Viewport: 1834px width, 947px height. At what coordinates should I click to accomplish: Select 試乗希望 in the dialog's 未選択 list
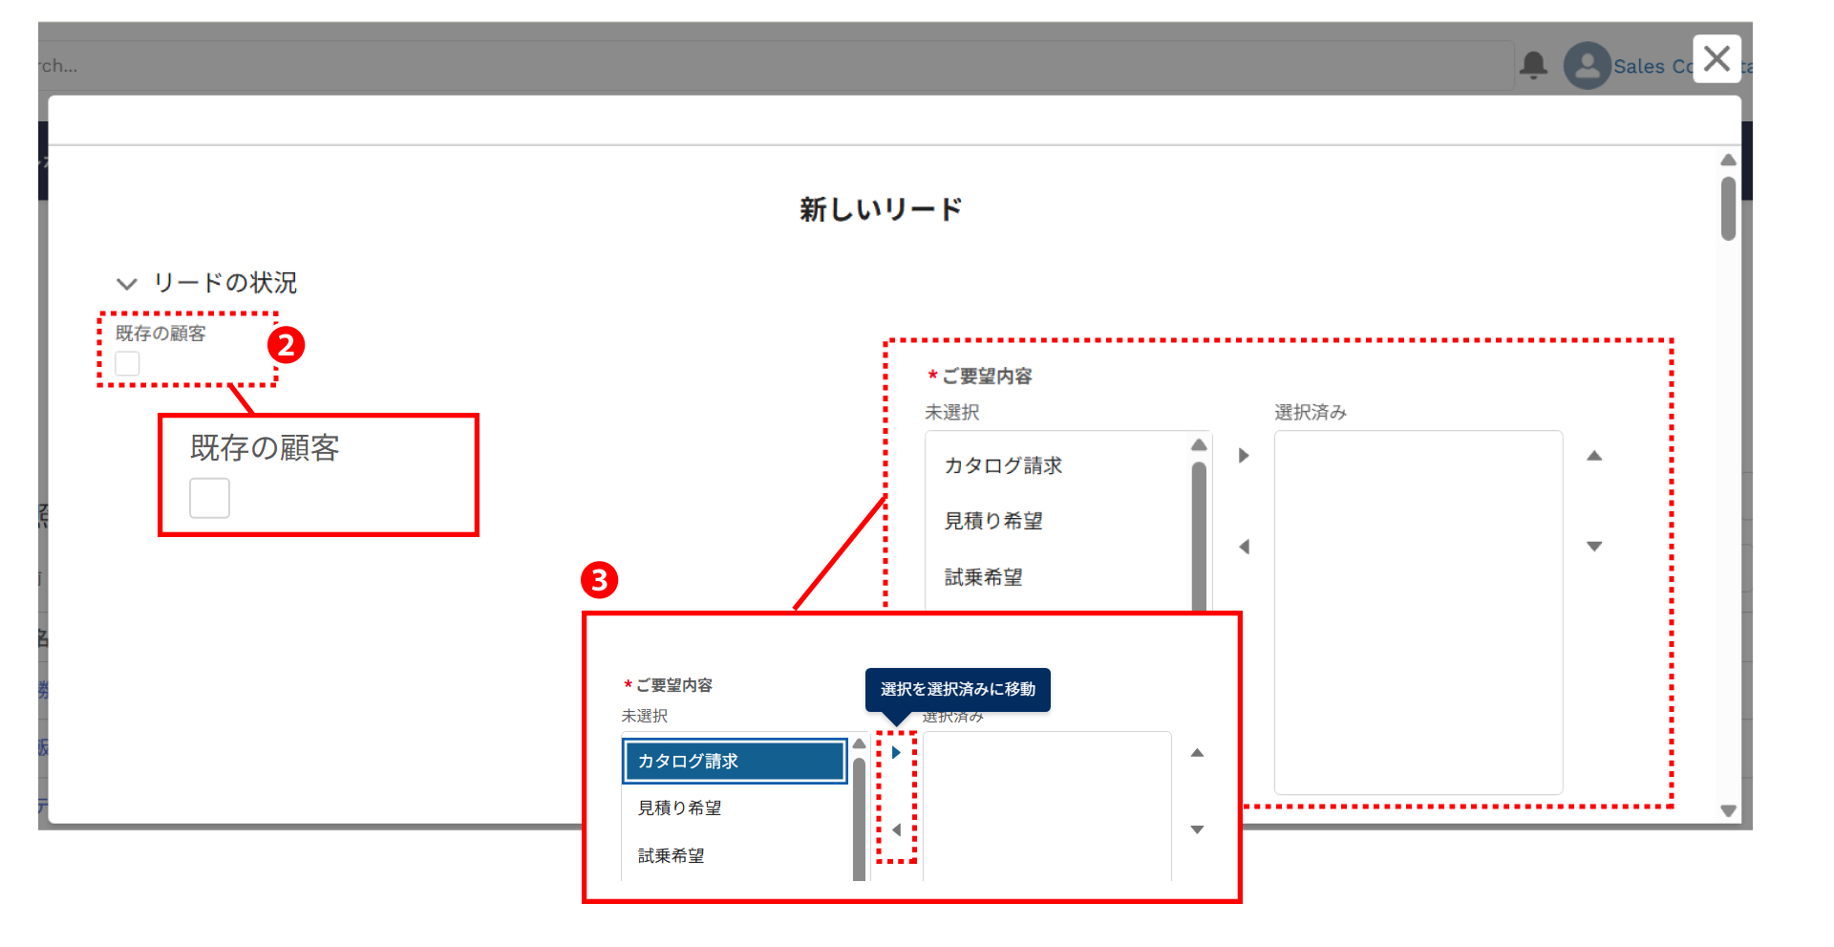(983, 577)
